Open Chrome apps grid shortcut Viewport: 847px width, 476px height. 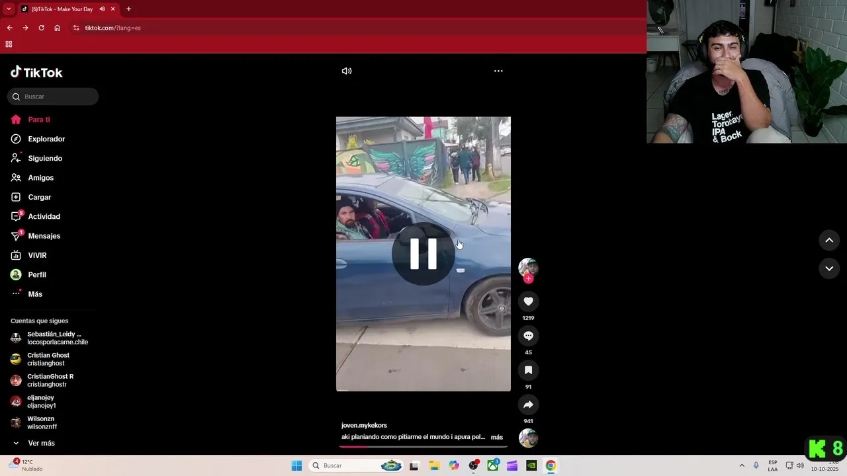click(x=9, y=44)
